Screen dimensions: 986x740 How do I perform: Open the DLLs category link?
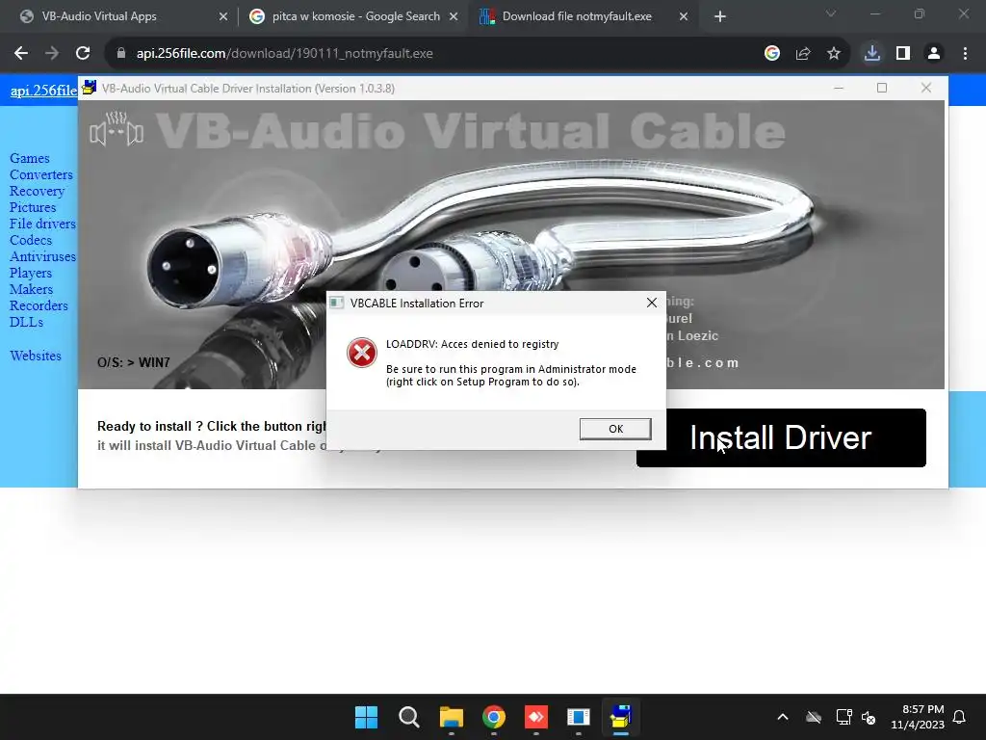pyautogui.click(x=26, y=322)
